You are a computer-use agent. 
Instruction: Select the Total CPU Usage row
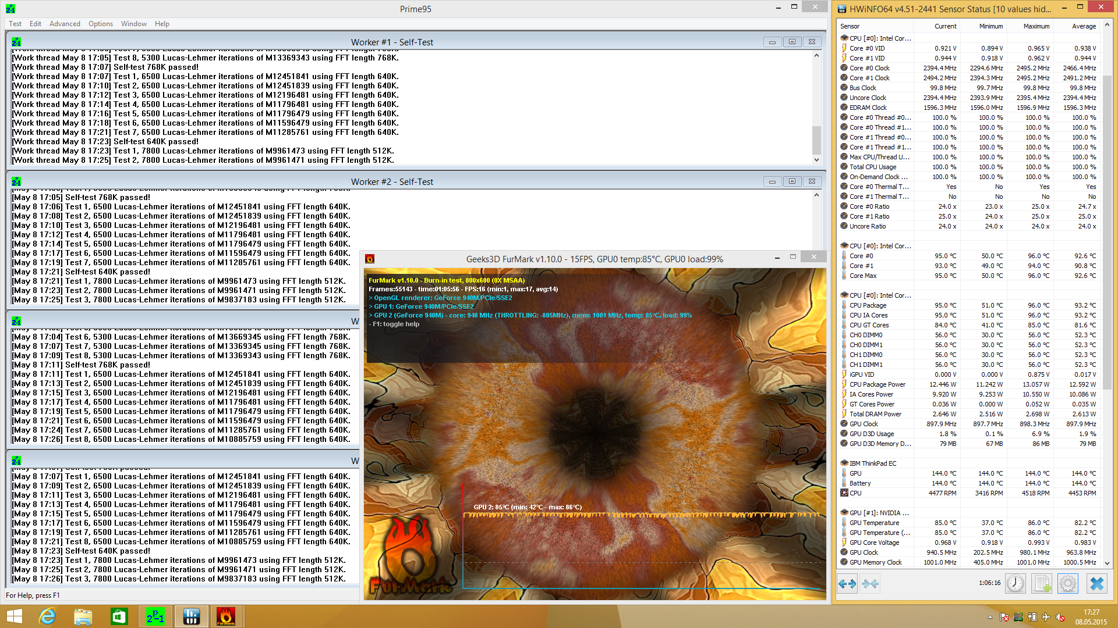point(970,167)
